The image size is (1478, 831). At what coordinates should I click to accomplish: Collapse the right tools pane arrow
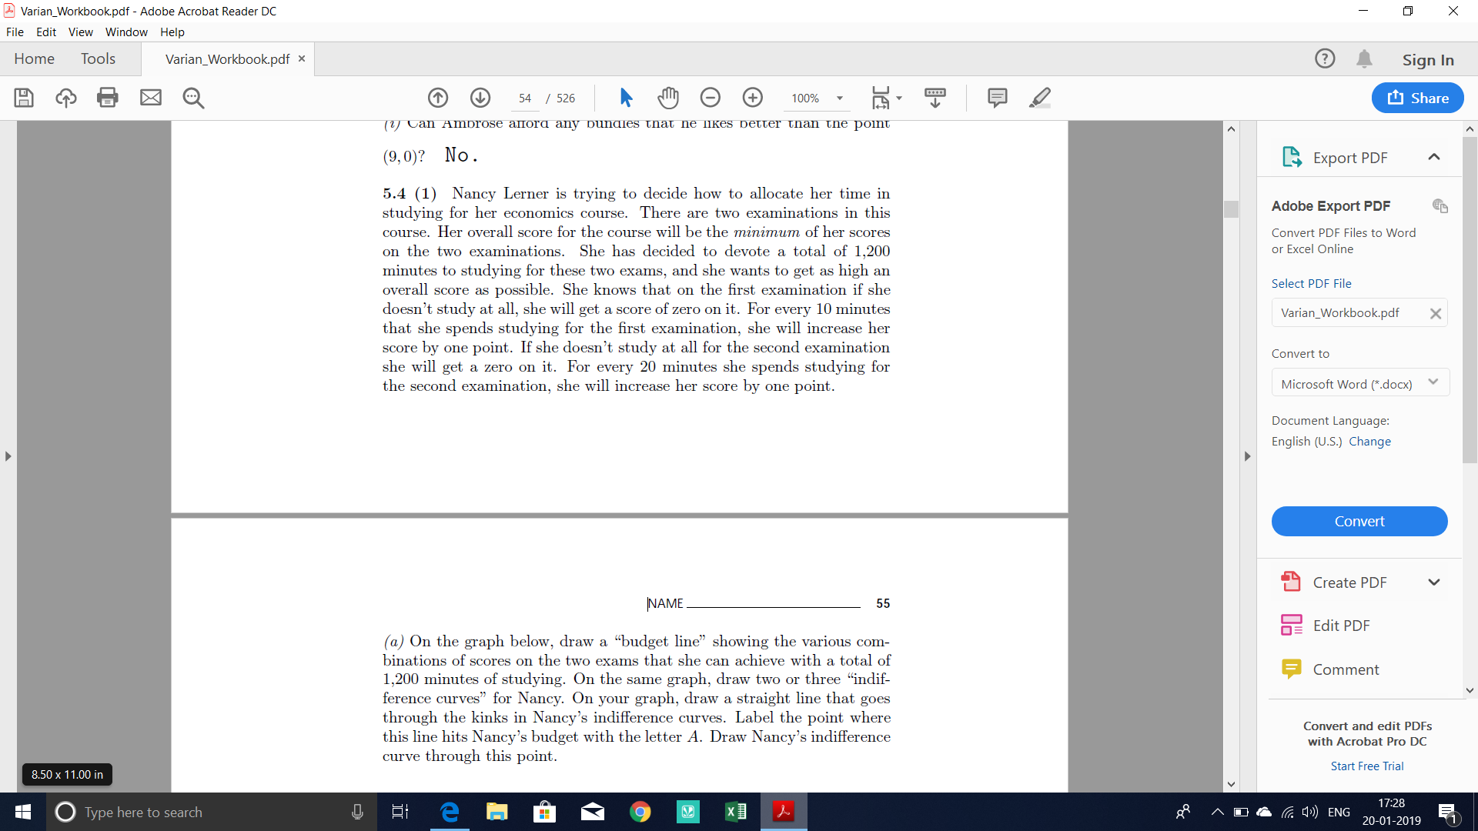coord(1248,456)
